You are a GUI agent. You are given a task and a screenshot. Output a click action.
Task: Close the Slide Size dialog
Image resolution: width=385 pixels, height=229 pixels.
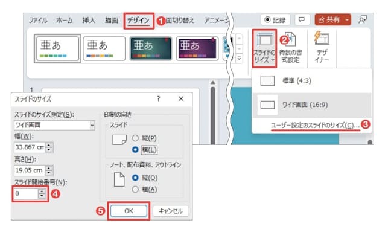tap(181, 98)
